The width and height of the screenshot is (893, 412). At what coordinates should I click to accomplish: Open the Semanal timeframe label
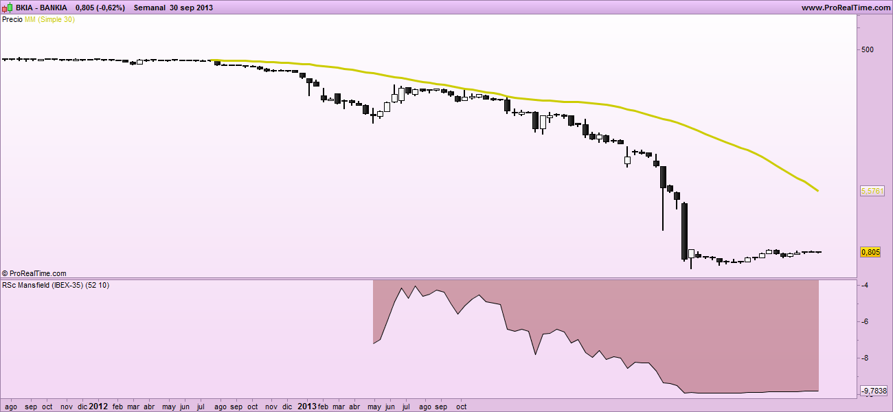[150, 8]
